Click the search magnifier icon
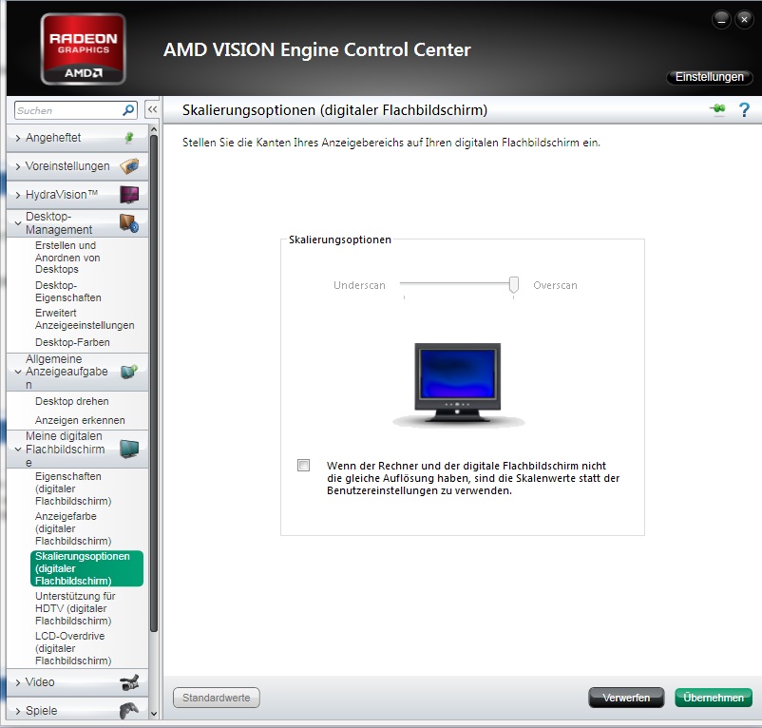762x728 pixels. click(128, 110)
